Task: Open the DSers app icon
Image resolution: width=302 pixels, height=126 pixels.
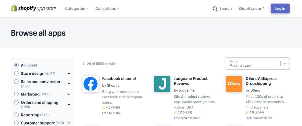Action: (234, 84)
